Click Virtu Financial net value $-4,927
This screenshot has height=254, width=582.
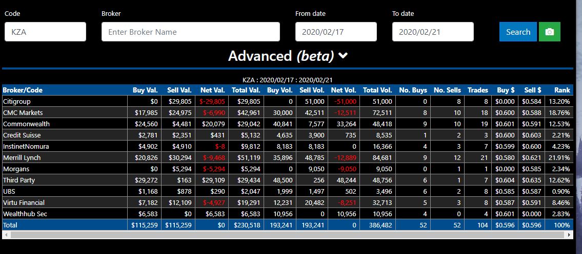click(214, 202)
